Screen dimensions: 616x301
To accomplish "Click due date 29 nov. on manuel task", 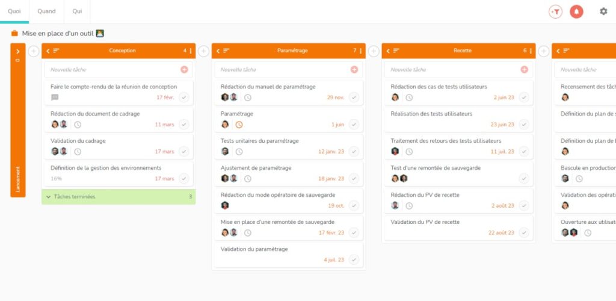I will [x=336, y=98].
